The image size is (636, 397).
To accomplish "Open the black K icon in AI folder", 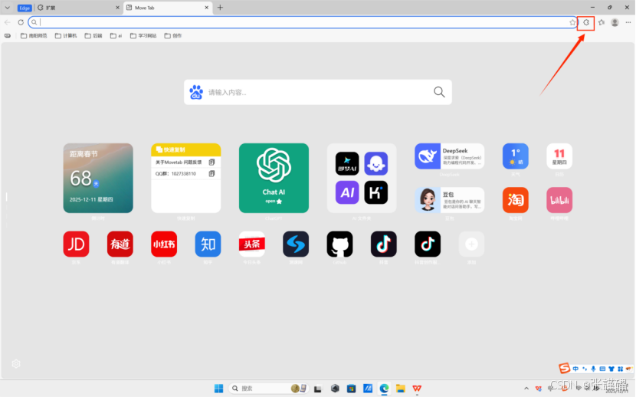I will point(376,192).
